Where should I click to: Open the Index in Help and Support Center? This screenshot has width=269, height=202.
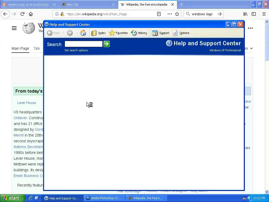coord(98,33)
